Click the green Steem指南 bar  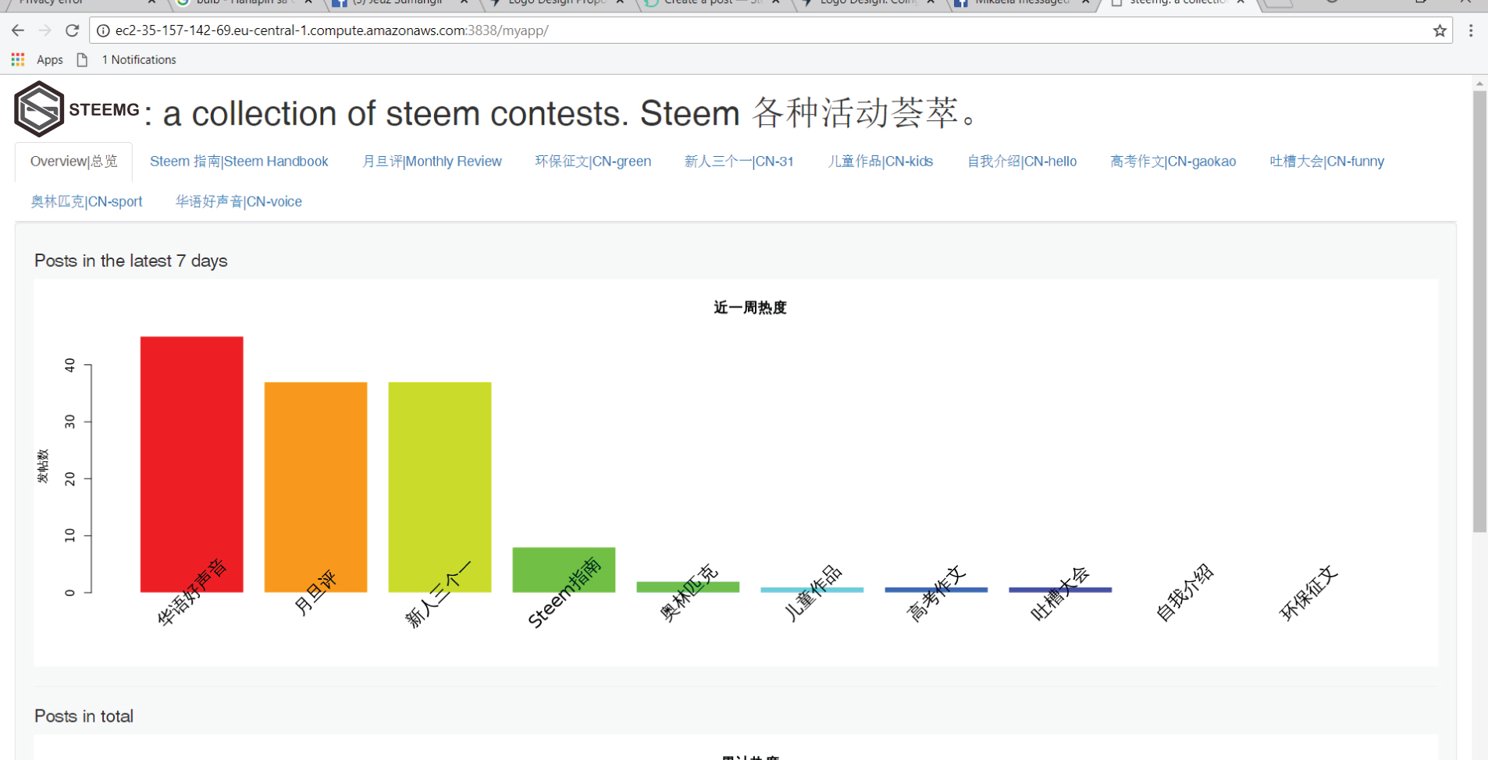click(x=564, y=570)
